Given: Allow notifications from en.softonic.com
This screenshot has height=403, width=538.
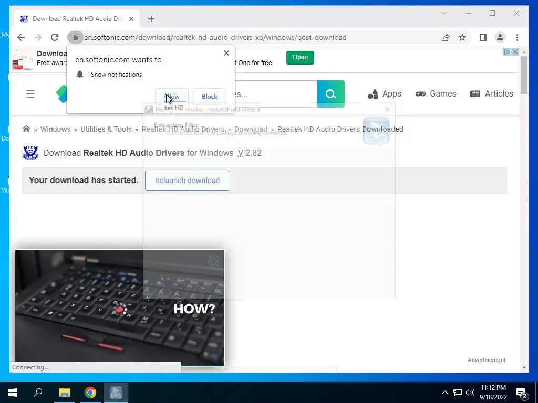Looking at the screenshot, I should (x=172, y=97).
